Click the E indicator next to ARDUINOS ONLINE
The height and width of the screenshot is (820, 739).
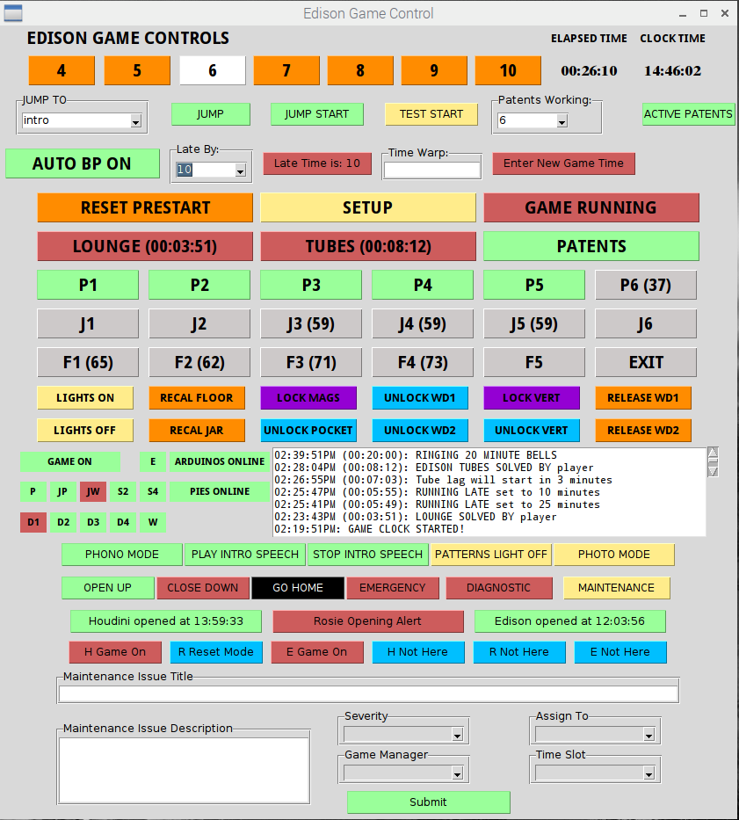point(152,461)
